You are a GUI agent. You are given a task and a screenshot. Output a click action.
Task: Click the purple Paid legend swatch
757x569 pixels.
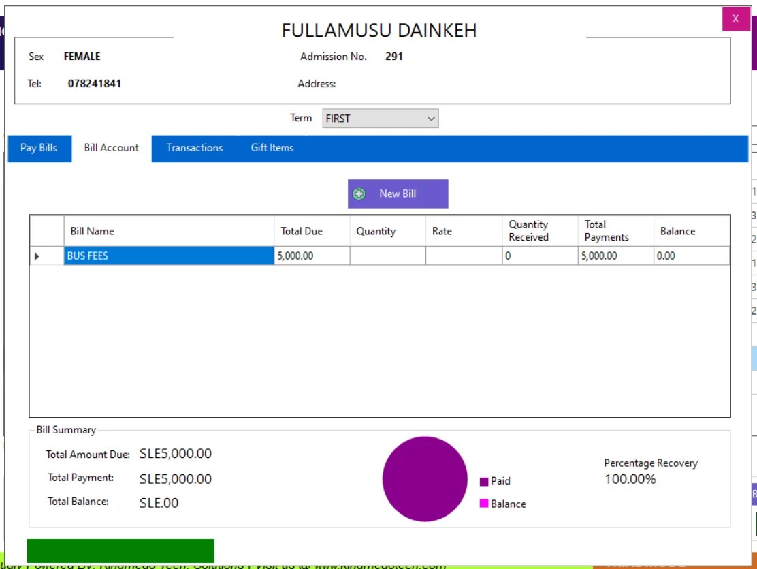point(484,482)
